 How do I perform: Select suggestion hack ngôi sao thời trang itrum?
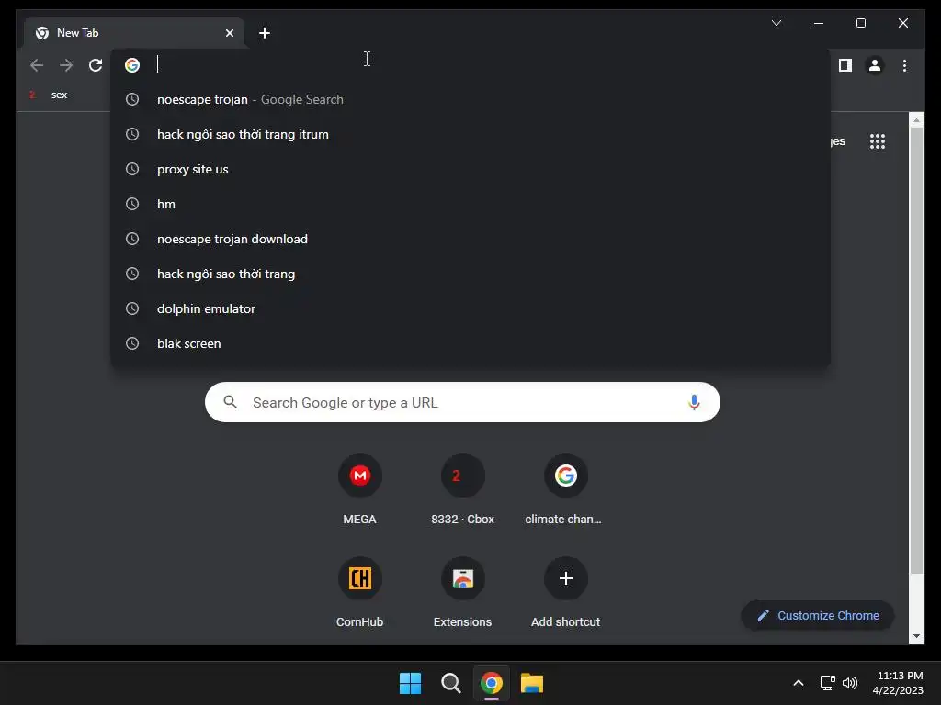click(x=470, y=134)
